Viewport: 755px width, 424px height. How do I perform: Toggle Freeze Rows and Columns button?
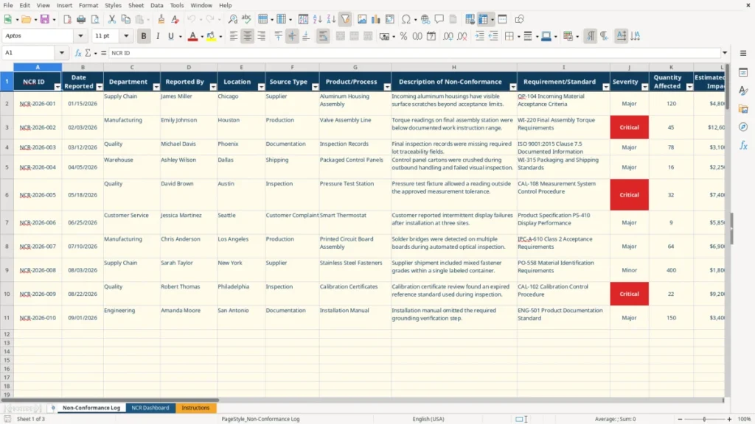tap(483, 19)
